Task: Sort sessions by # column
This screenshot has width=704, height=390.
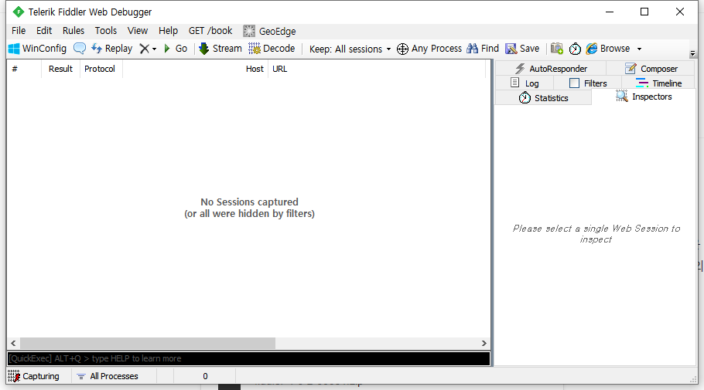Action: pyautogui.click(x=24, y=69)
